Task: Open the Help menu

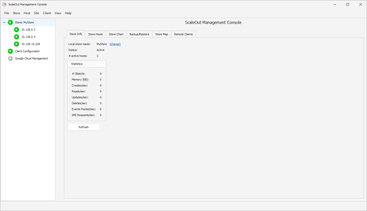Action: pyautogui.click(x=68, y=13)
